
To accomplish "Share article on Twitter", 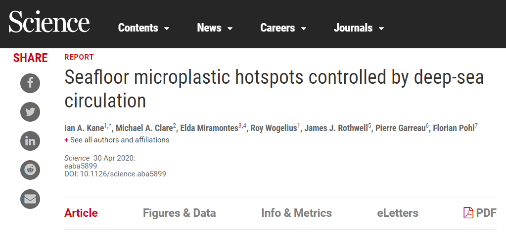I will tap(30, 112).
